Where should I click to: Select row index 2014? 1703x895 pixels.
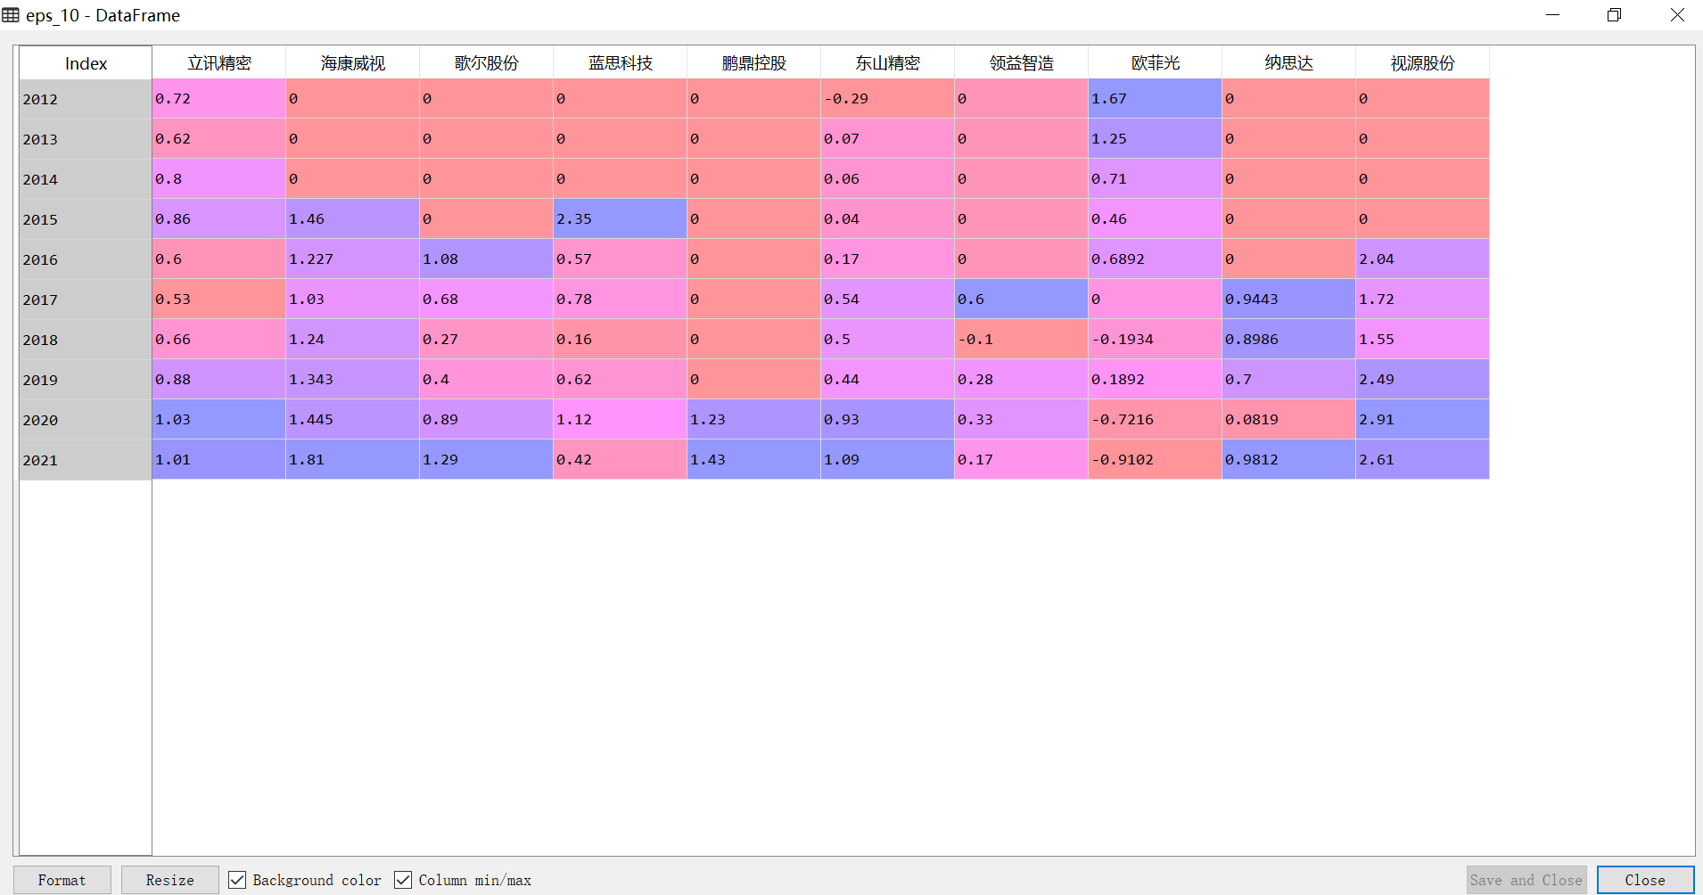86,179
